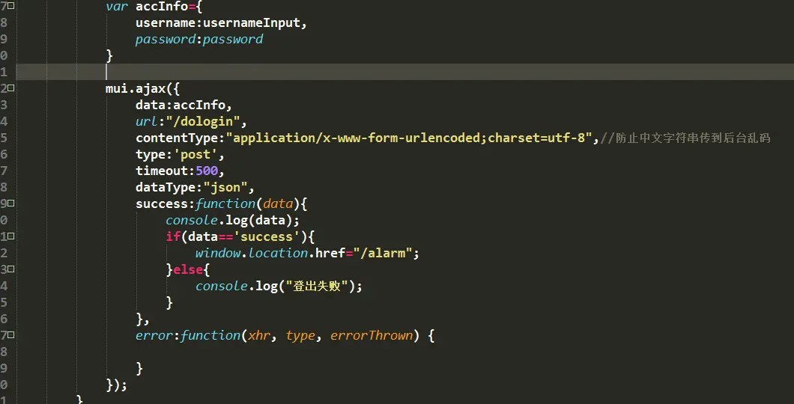Viewport: 794px width, 404px height.
Task: Click the italic url property name
Action: (x=146, y=122)
